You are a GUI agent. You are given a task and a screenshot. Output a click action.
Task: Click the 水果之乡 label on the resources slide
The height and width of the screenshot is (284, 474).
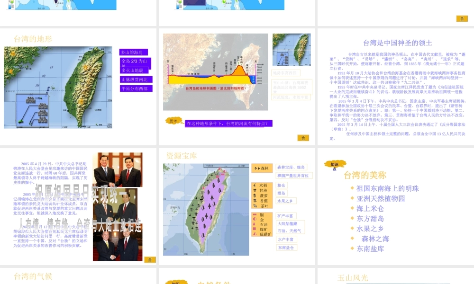[x=286, y=201]
